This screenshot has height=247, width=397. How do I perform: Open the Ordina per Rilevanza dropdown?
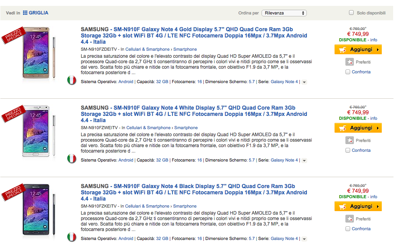(284, 13)
